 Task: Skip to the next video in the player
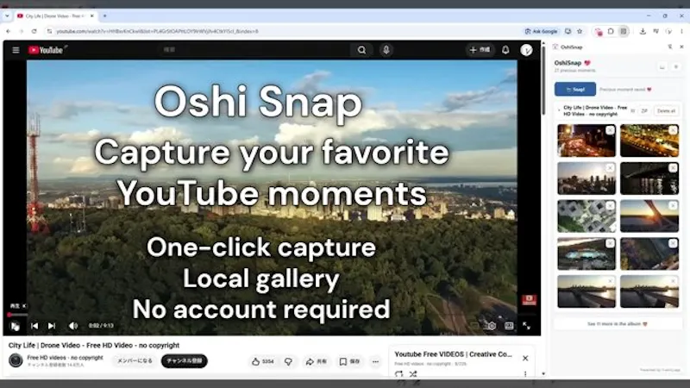pyautogui.click(x=52, y=326)
